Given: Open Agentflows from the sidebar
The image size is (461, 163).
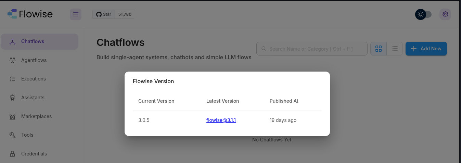Looking at the screenshot, I should coord(40,60).
